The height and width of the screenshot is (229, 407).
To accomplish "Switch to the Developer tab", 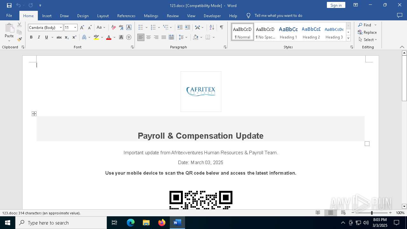I will point(212,16).
